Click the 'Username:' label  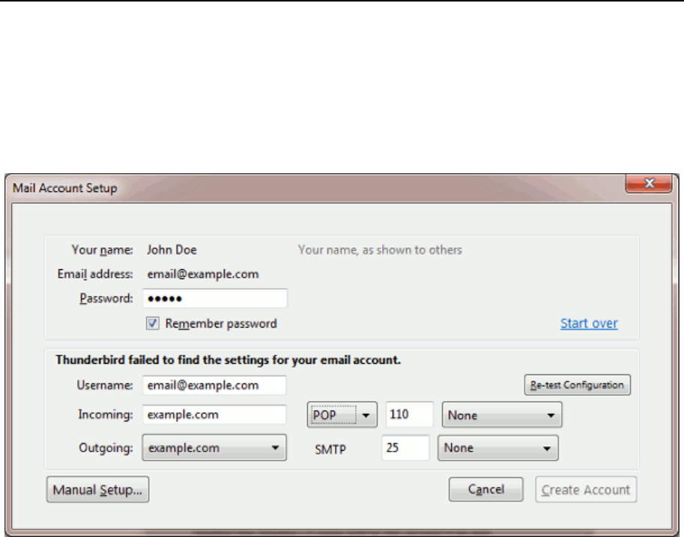(x=105, y=385)
